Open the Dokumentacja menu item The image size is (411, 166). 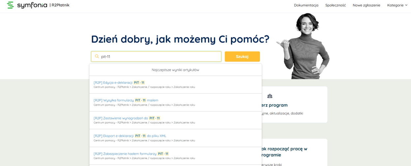click(x=306, y=5)
